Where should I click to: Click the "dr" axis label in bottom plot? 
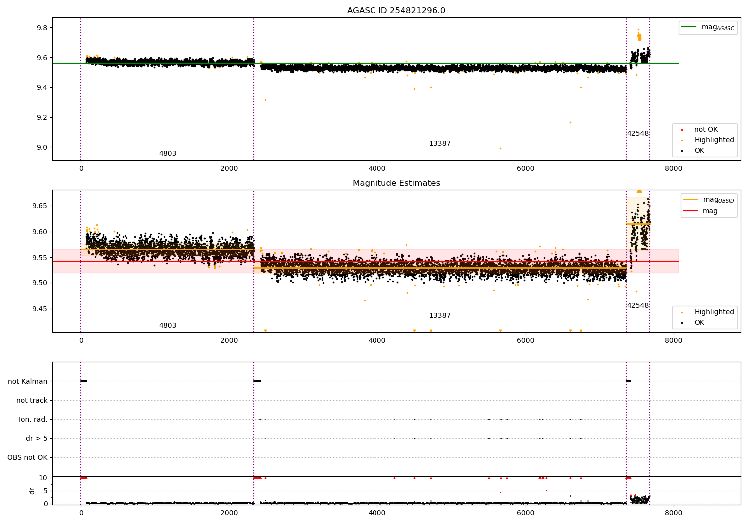pyautogui.click(x=32, y=491)
